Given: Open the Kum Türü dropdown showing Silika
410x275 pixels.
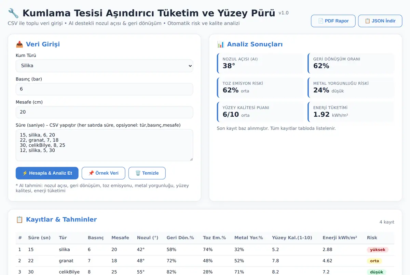Looking at the screenshot, I should pyautogui.click(x=104, y=66).
